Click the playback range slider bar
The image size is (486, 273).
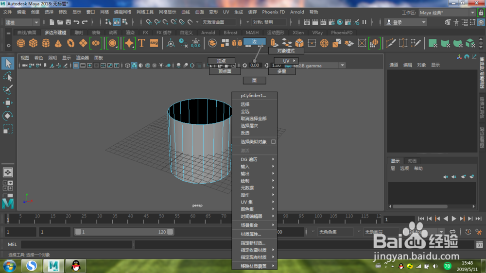tap(124, 232)
